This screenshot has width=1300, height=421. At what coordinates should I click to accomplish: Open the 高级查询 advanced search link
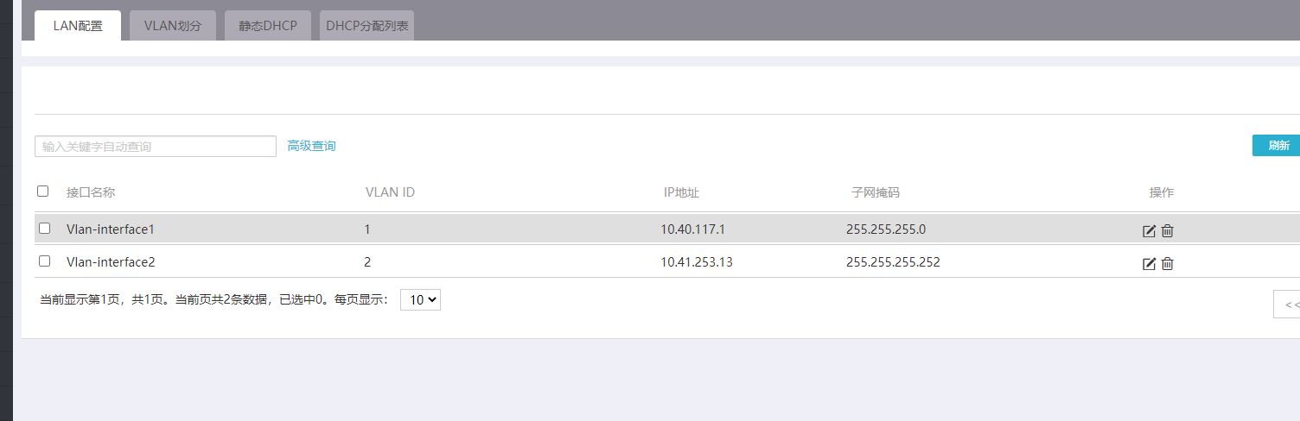pos(311,146)
